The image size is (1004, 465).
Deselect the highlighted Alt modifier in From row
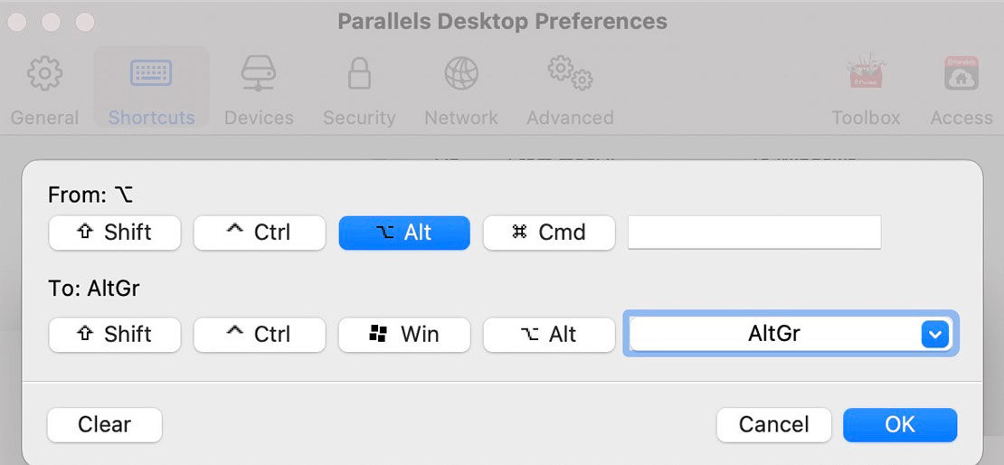pos(404,232)
